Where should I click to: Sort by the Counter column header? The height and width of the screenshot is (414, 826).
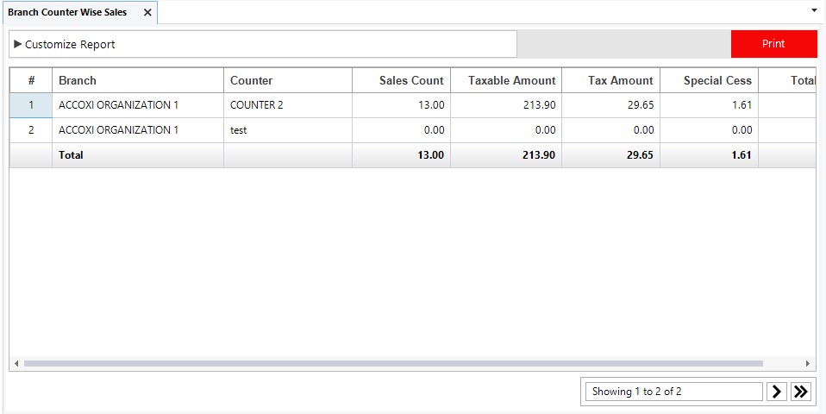click(288, 80)
